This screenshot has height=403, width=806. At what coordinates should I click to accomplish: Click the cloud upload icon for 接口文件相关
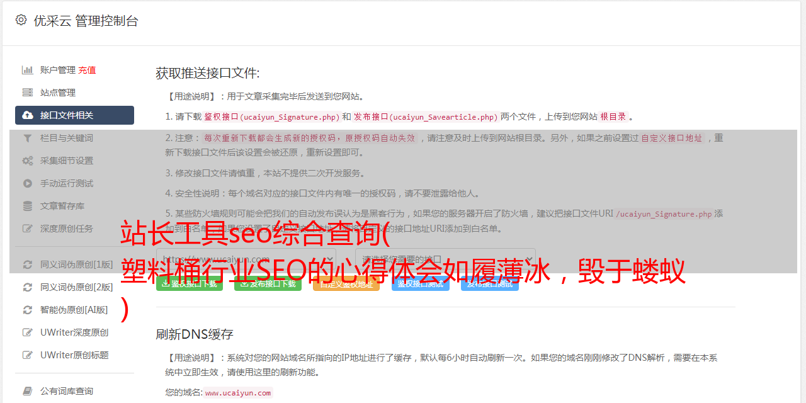pyautogui.click(x=28, y=115)
